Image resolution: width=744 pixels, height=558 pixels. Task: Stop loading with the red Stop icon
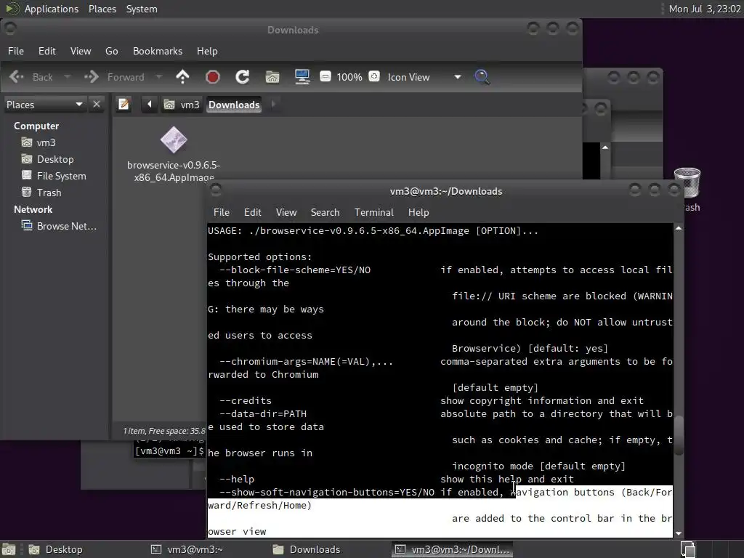[x=213, y=77]
